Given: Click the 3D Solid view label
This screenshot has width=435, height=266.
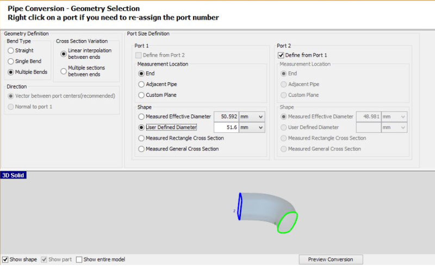Looking at the screenshot, I should point(13,175).
